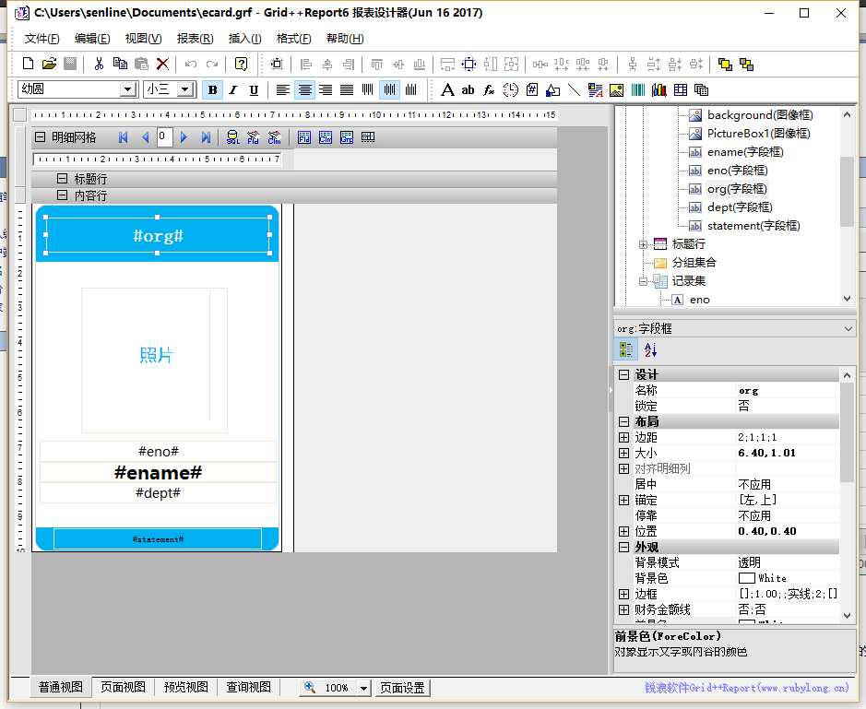Expand the 标题行 node in tree
The height and width of the screenshot is (709, 866).
[643, 244]
